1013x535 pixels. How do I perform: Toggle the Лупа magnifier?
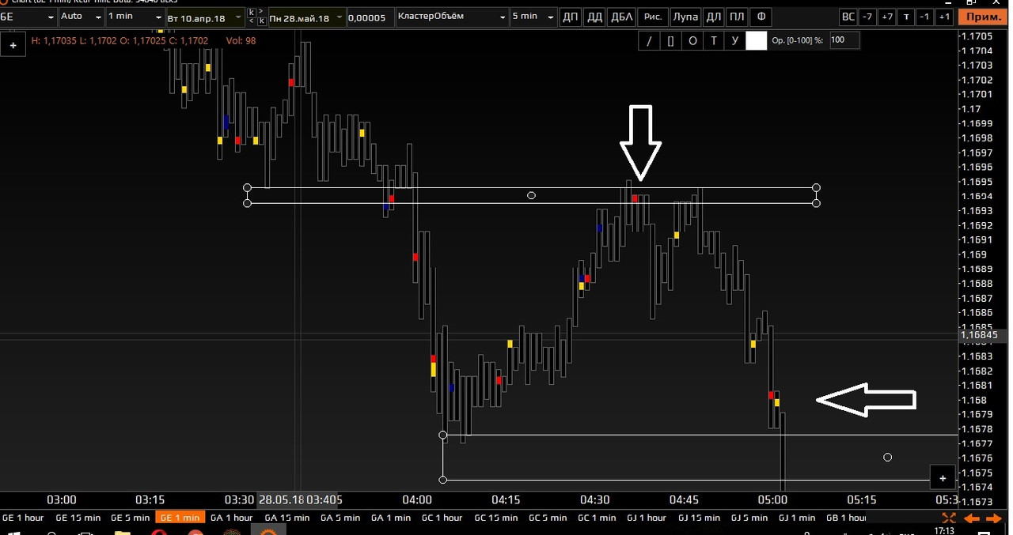coord(685,17)
